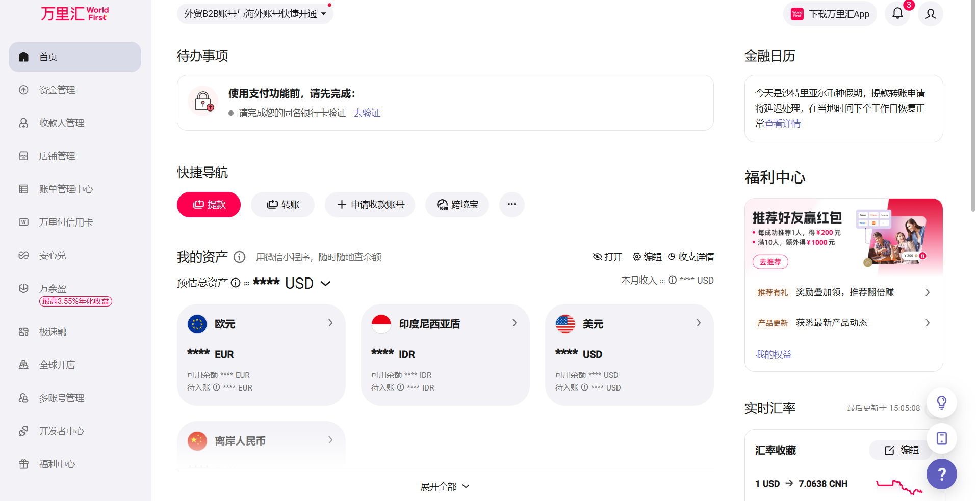
Task: Click the Indonesia flag icon
Action: point(381,324)
